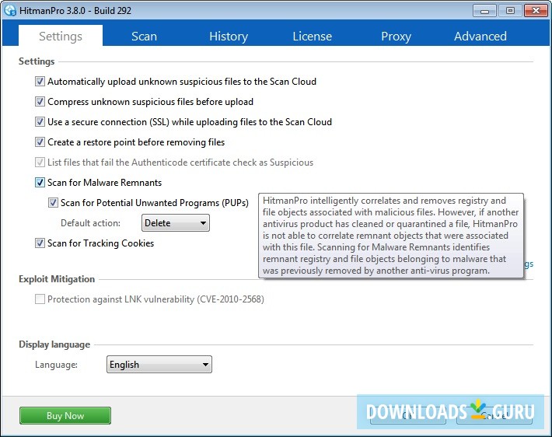Open the Default action Delete dropdown
The height and width of the screenshot is (437, 552).
pos(175,223)
